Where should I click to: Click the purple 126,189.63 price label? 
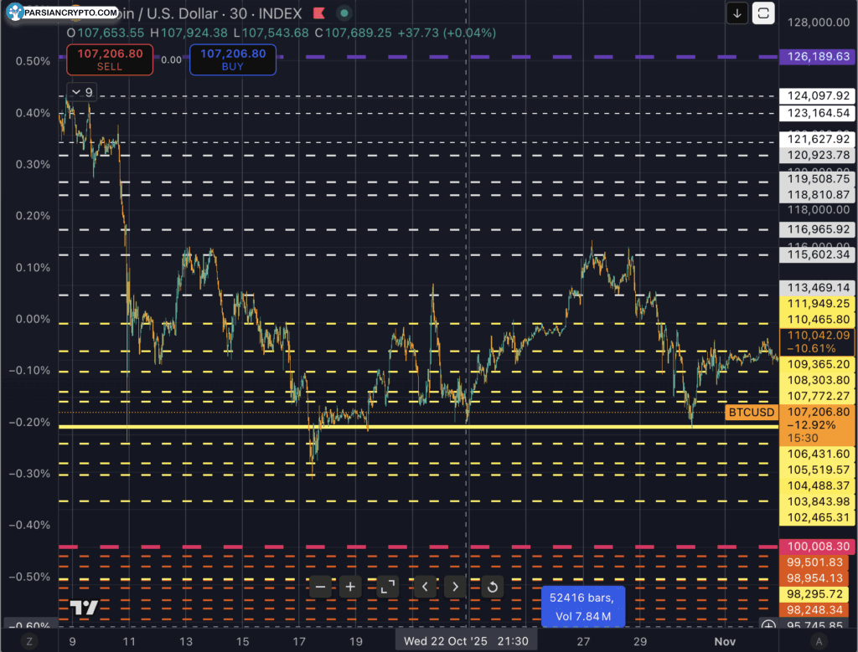818,56
